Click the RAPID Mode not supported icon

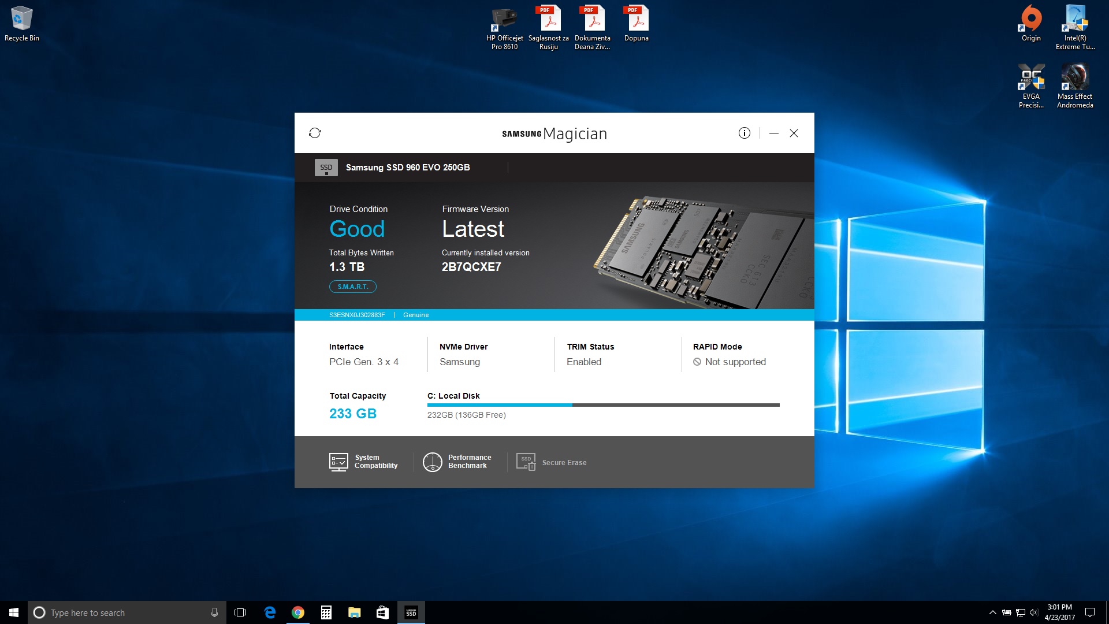697,362
